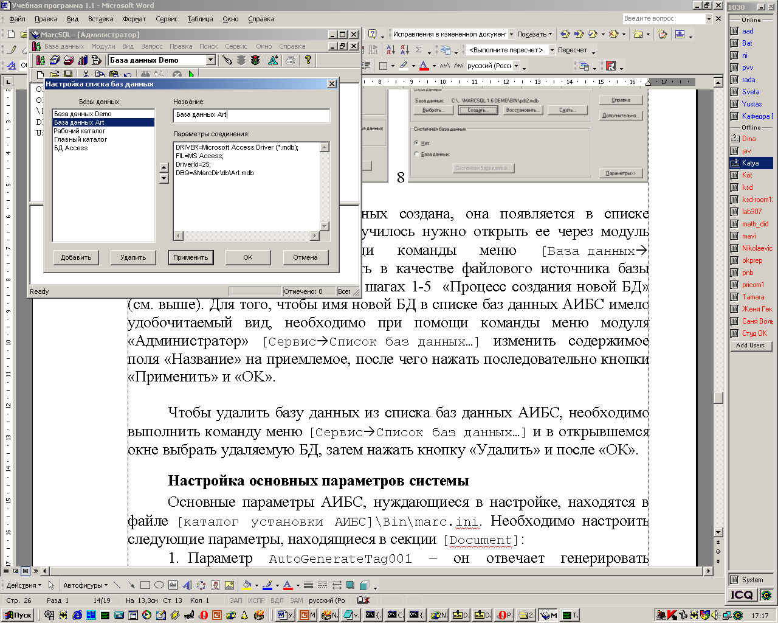Select the Oval tool in Drawing toolbar
778x623 pixels.
tap(159, 585)
